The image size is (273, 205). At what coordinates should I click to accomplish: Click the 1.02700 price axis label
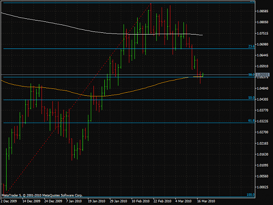(263, 132)
